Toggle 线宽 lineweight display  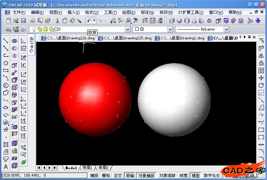183,175
